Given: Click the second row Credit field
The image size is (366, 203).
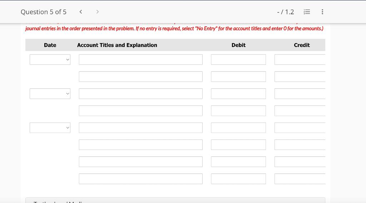Looking at the screenshot, I should click(x=300, y=77).
